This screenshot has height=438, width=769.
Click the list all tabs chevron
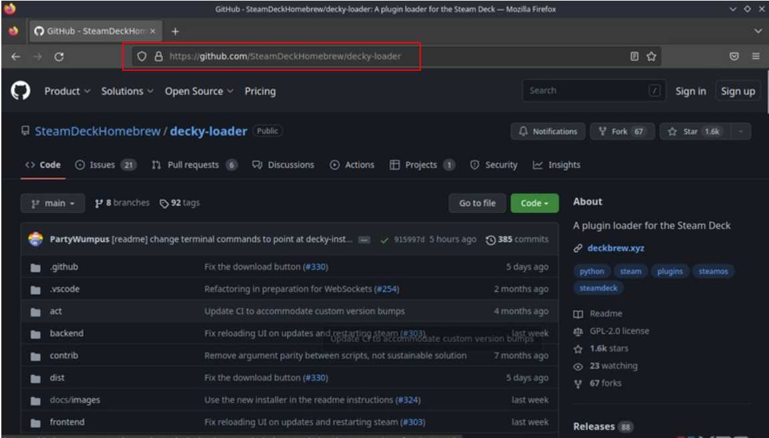click(x=758, y=31)
